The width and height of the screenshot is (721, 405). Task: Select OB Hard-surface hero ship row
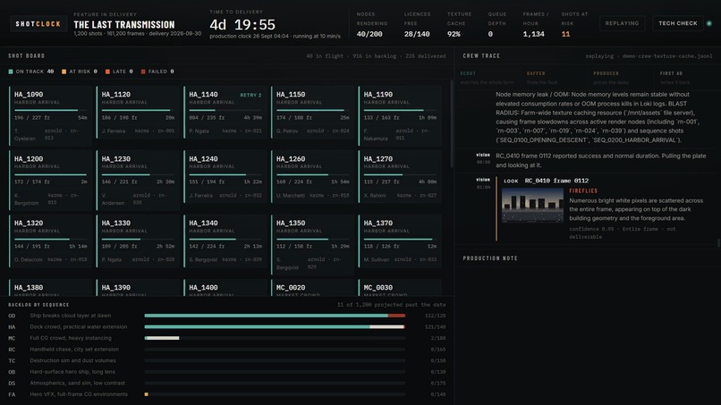pos(227,372)
